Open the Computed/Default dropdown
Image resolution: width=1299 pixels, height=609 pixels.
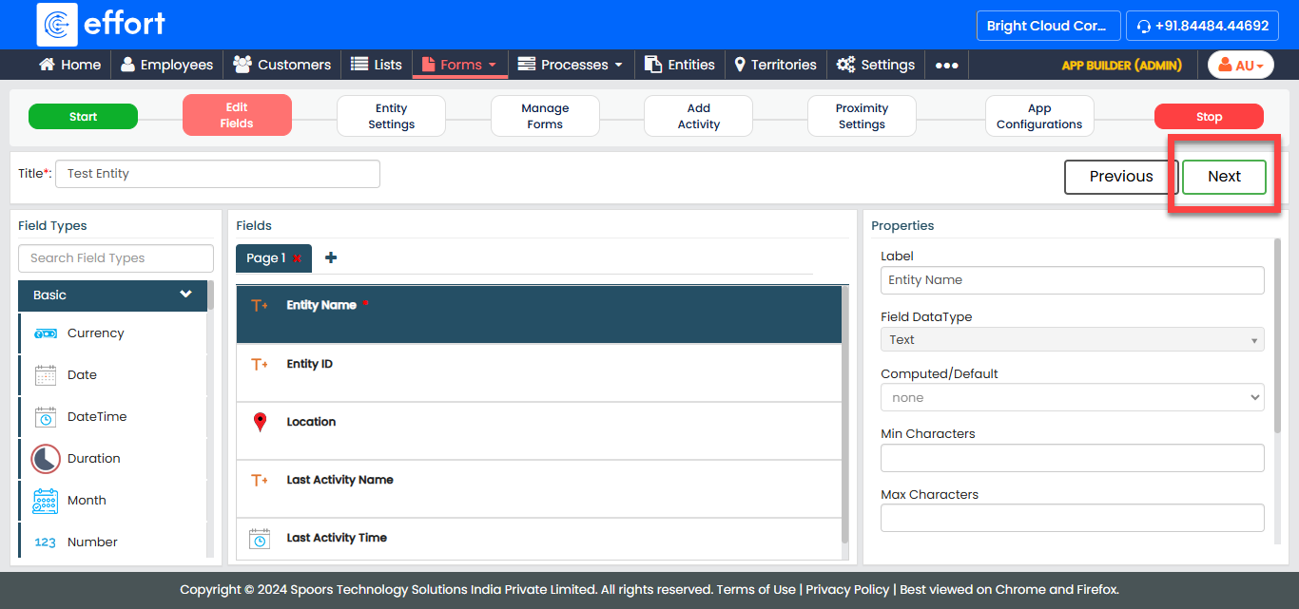point(1072,398)
